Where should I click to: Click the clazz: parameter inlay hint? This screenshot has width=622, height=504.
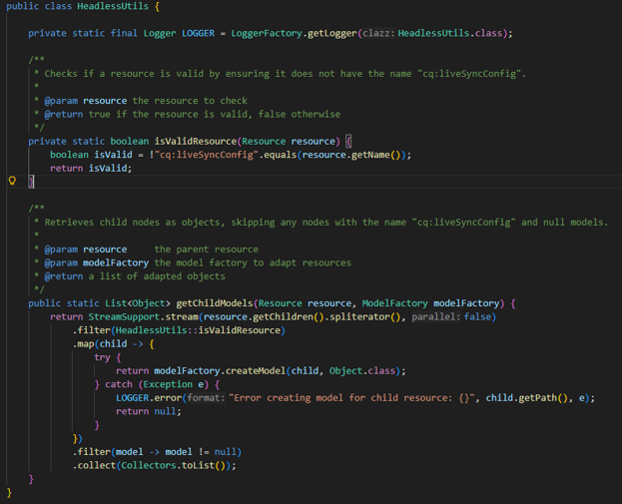point(378,33)
